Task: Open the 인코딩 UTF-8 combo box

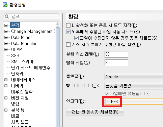Action: click(x=134, y=101)
